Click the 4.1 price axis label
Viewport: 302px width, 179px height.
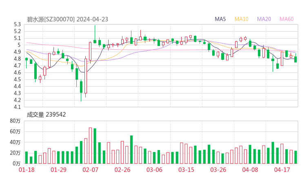pyautogui.click(x=17, y=107)
